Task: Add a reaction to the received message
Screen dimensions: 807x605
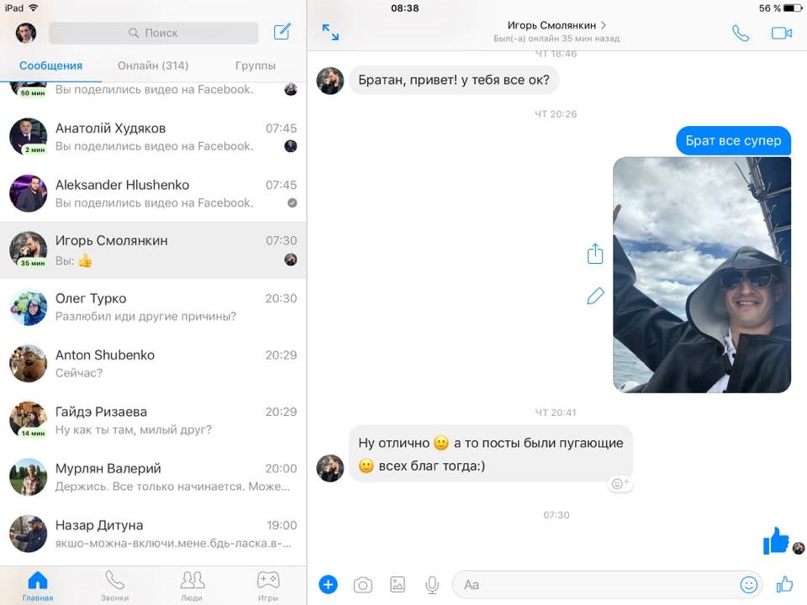Action: (618, 483)
